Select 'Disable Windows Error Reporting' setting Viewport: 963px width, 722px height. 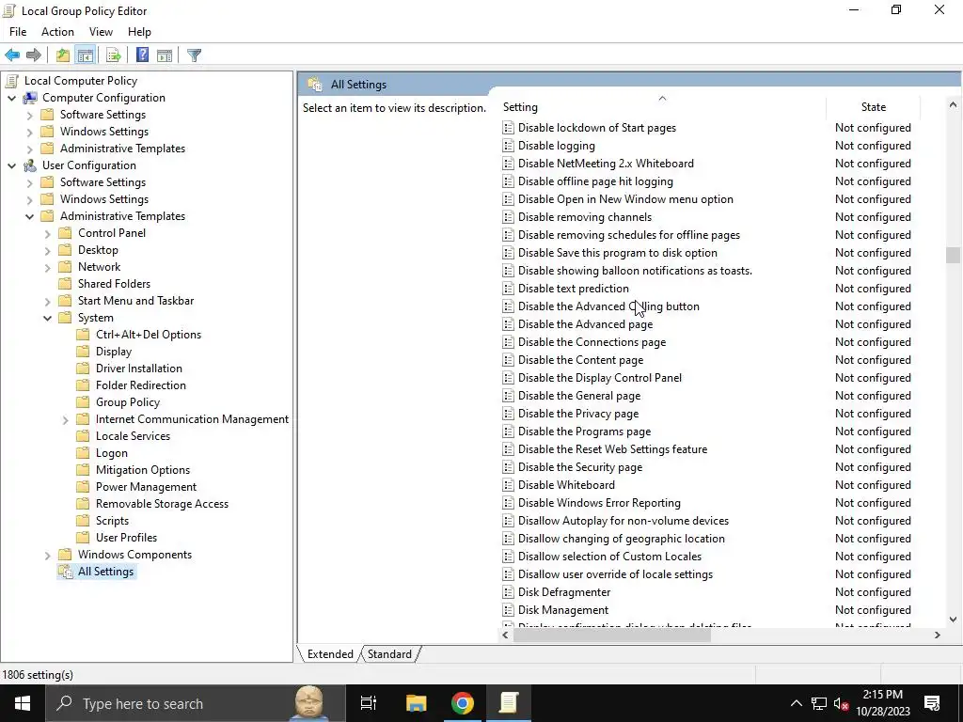coord(599,503)
